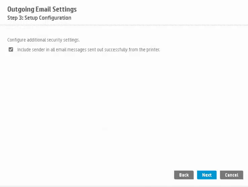This screenshot has height=187, width=248.
Task: Click the 'Include sender in all email messages' label
Action: click(88, 50)
